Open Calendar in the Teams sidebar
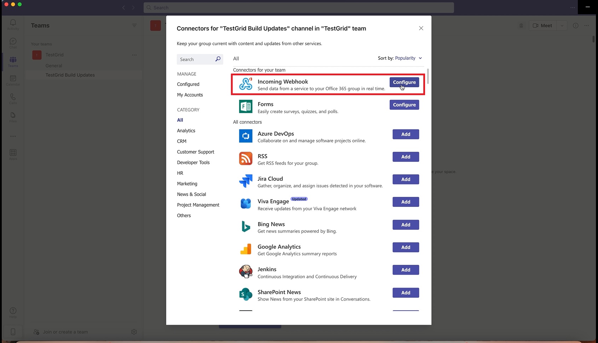 click(13, 80)
